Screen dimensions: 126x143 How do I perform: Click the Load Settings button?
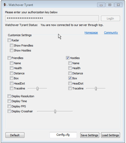point(110,135)
